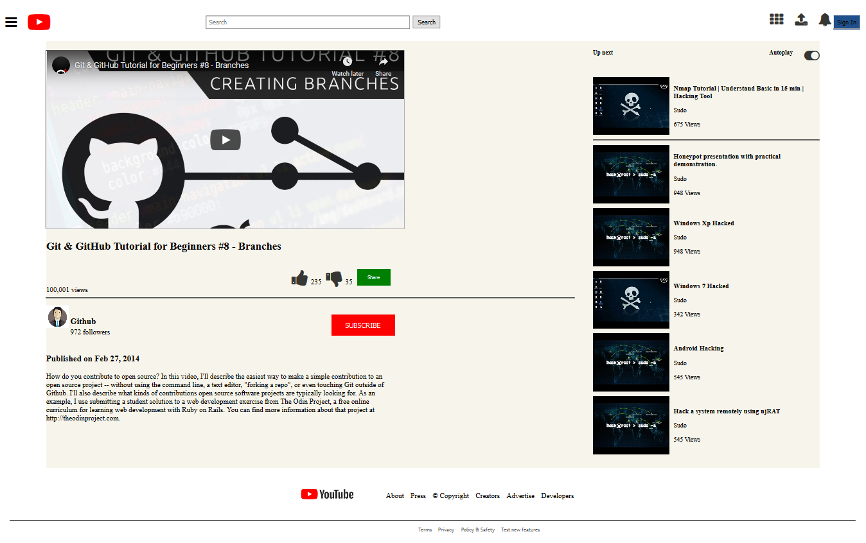The image size is (866, 543).
Task: Click the Nmap Tutorial video thumbnail
Action: tap(631, 106)
